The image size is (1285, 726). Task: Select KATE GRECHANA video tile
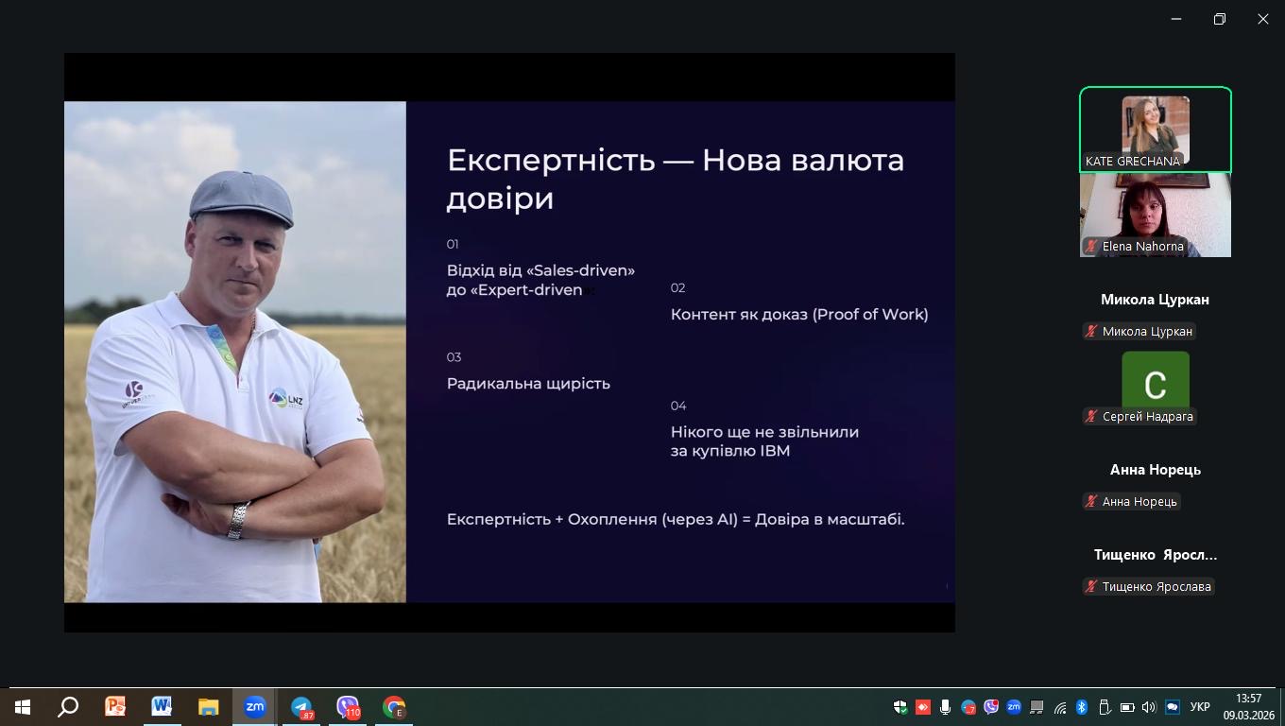(1156, 130)
